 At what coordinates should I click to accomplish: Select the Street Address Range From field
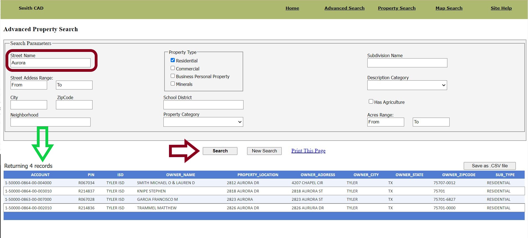29,85
